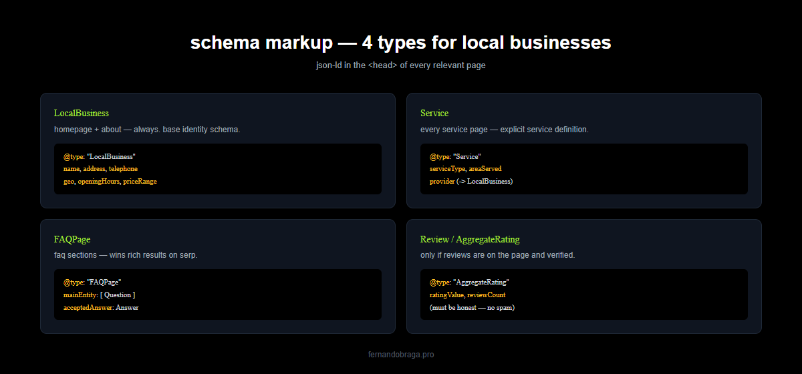Click the code line 'provider (-> LocalBusiness)'

click(x=471, y=182)
